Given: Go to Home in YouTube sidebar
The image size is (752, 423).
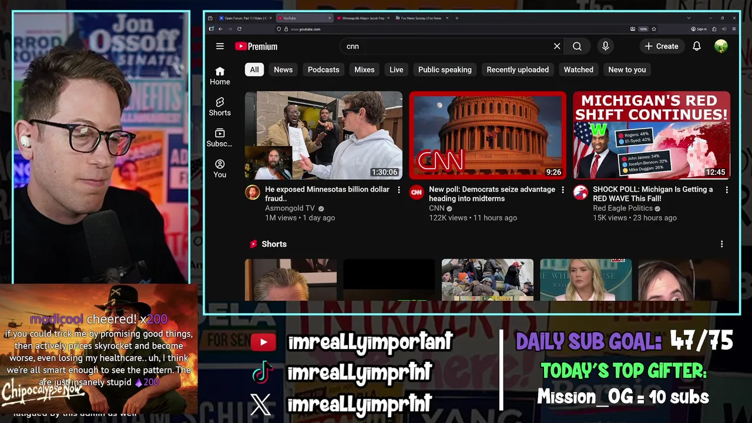Looking at the screenshot, I should pos(220,76).
